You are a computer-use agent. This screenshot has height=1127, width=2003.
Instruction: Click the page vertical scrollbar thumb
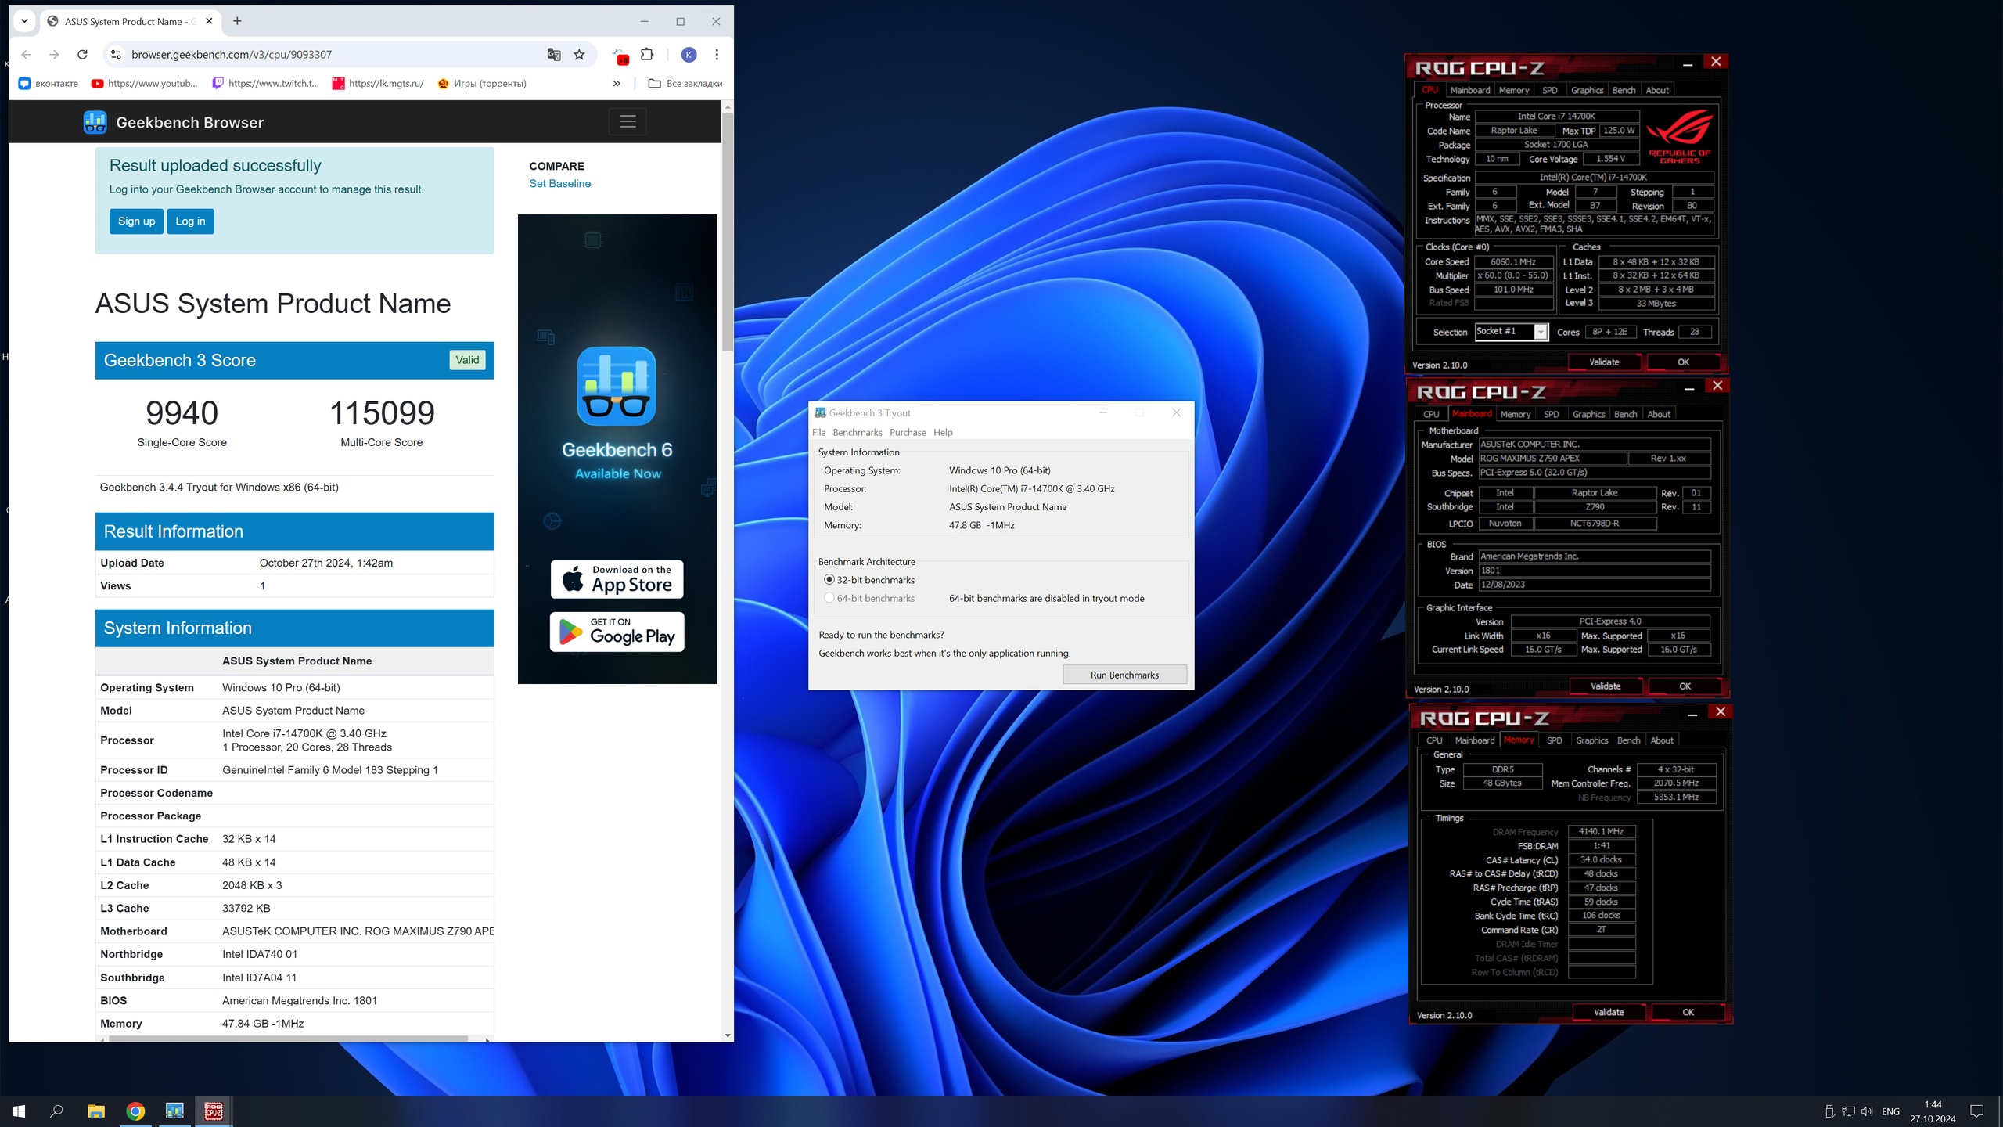pyautogui.click(x=728, y=232)
